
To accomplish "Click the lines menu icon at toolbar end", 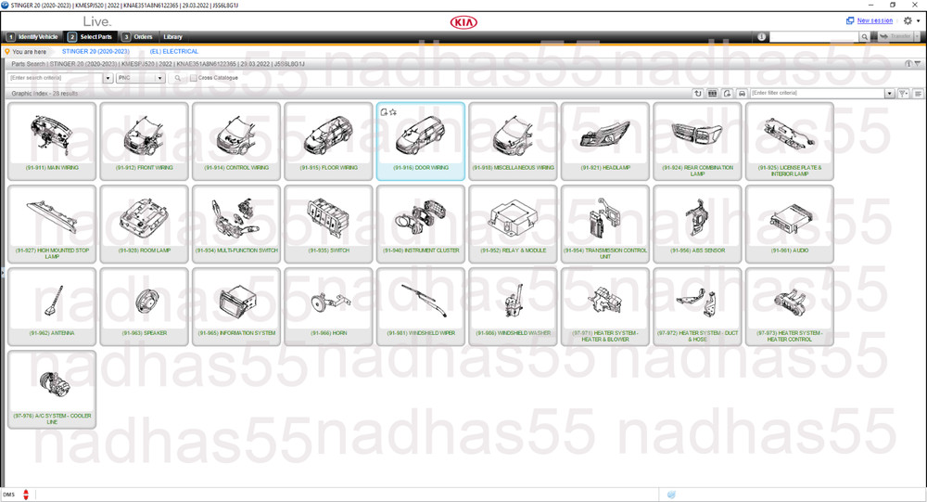I will [x=918, y=94].
